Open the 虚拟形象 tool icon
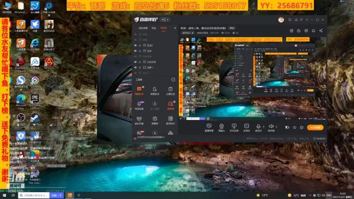Viewport: 354px width, 199px height. pyautogui.click(x=139, y=120)
